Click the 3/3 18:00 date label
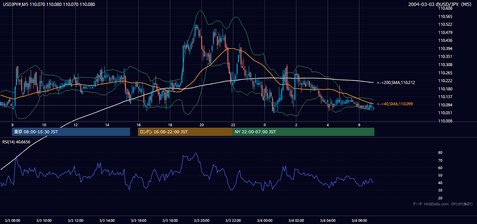 (x=170, y=220)
